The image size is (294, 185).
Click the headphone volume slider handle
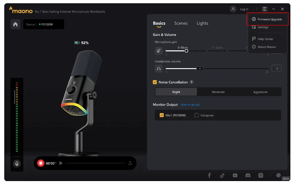pyautogui.click(x=200, y=68)
